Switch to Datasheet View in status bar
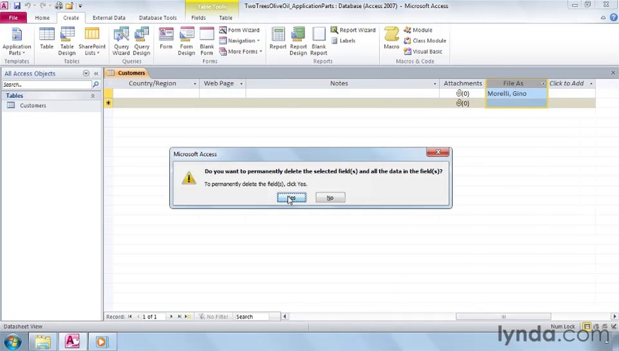 587,327
